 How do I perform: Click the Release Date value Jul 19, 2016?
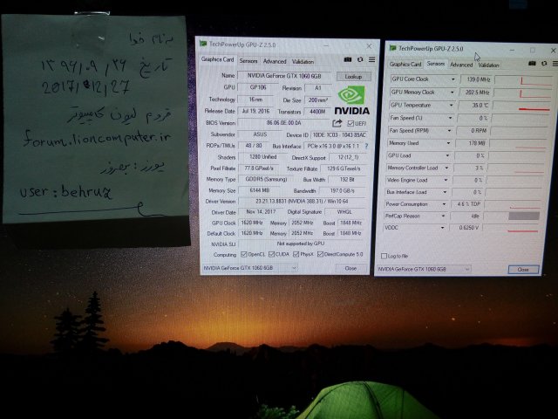tap(255, 111)
